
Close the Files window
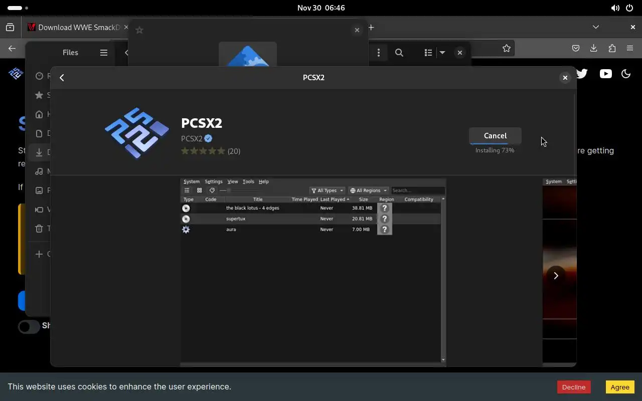click(x=460, y=53)
